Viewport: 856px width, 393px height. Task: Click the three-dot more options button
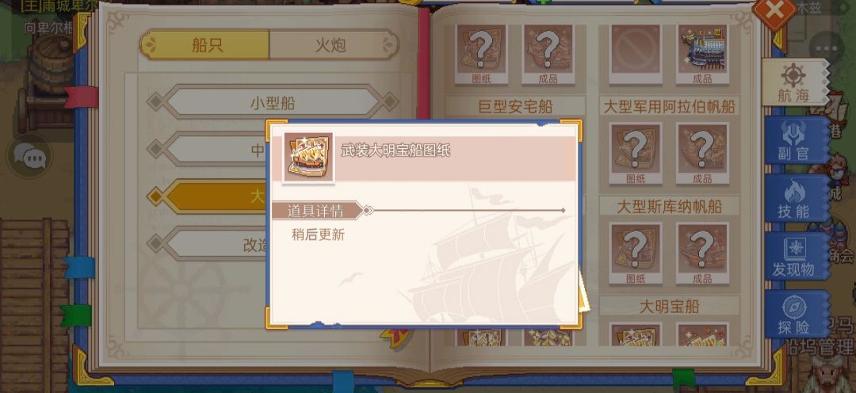click(827, 49)
